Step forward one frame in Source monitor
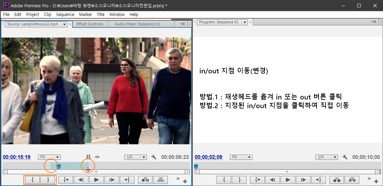Image resolution: width=383 pixels, height=186 pixels. [x=112, y=180]
